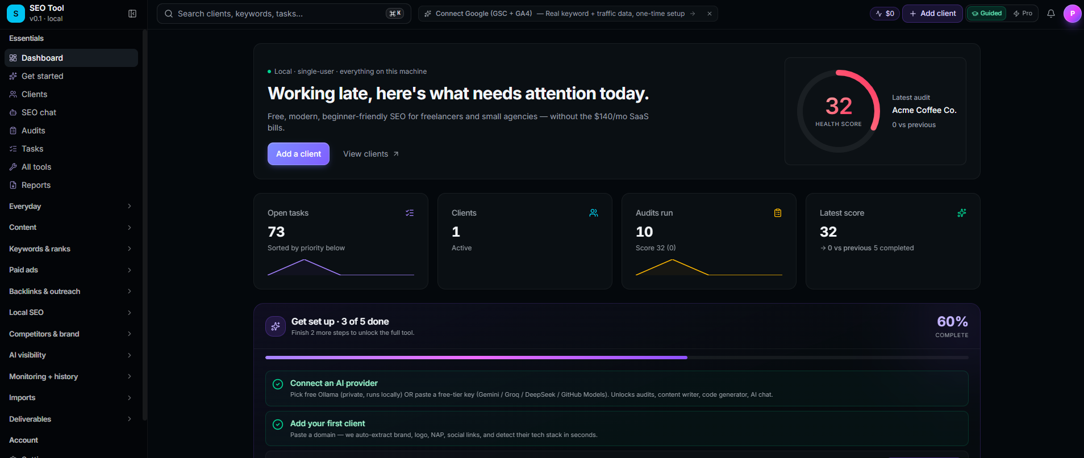Open Reports in the sidebar
The width and height of the screenshot is (1084, 458).
coord(71,185)
